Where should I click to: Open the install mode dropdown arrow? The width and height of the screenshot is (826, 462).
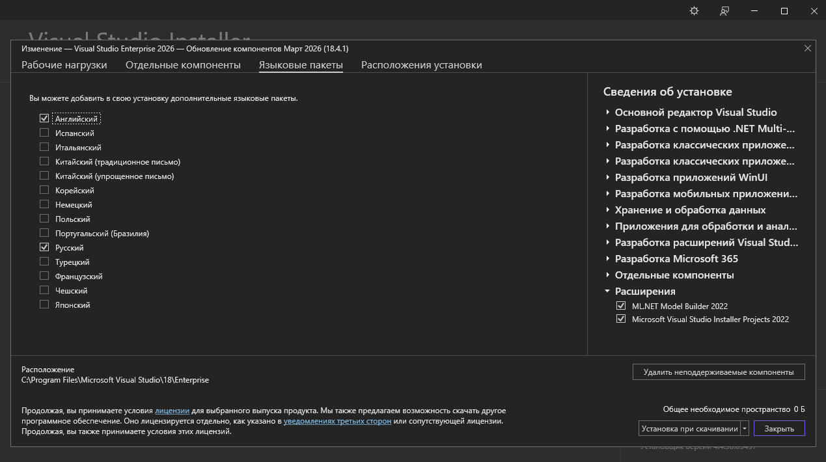click(x=745, y=429)
